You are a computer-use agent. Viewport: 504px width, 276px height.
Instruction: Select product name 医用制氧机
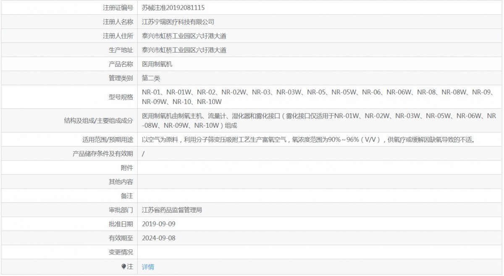[157, 64]
